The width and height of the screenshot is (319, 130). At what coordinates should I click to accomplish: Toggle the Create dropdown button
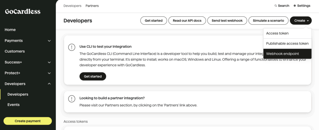point(301,21)
